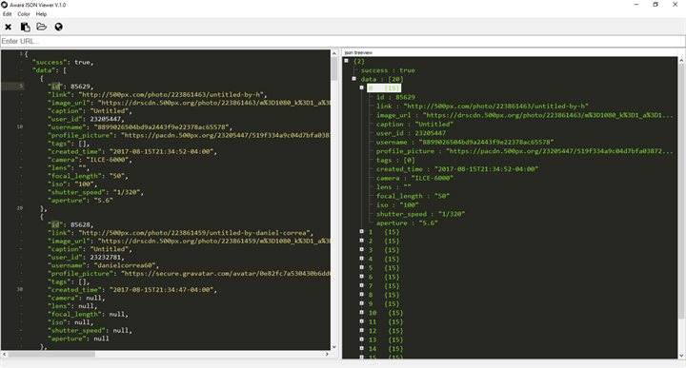The height and width of the screenshot is (368, 686).
Task: Click line number 20 in editor gutter
Action: 20,208
